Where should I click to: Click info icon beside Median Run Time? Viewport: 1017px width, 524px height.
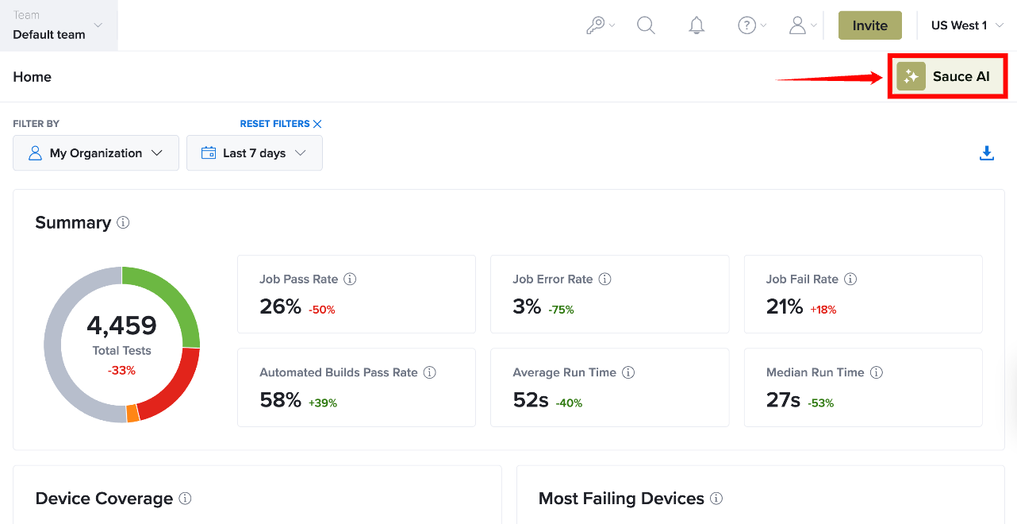coord(877,372)
